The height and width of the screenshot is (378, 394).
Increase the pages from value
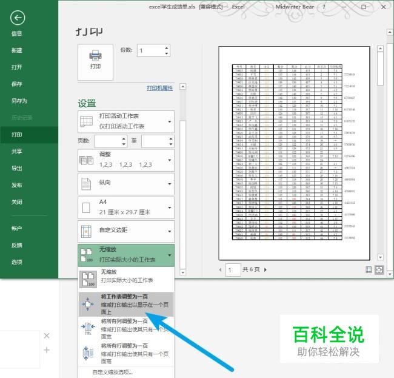[124, 138]
